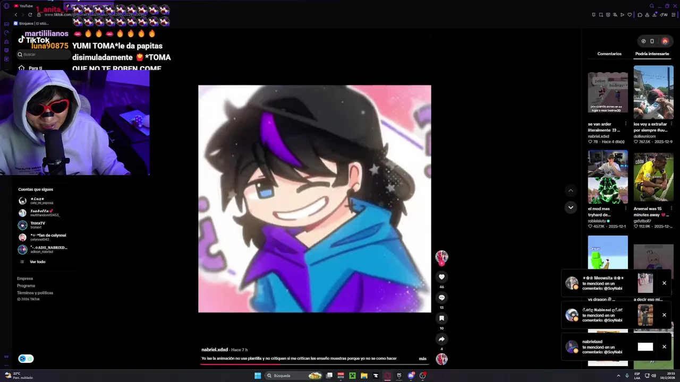Open the celynnel042 followed account
680x382 pixels.
click(x=42, y=237)
